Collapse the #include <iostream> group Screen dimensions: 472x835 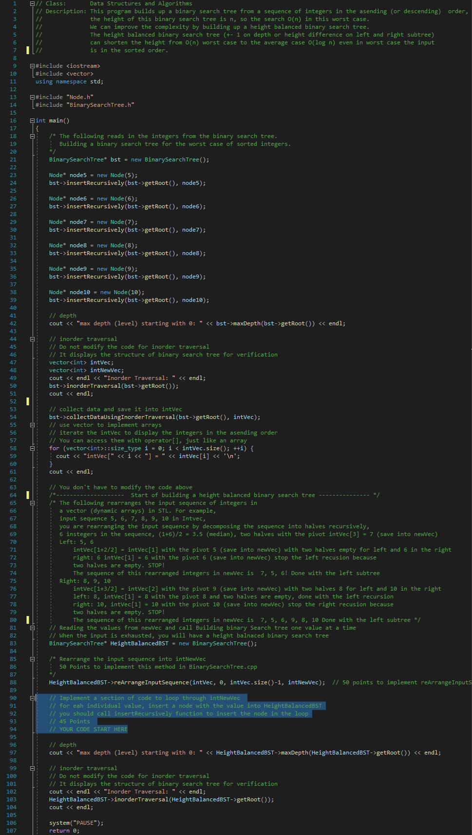tap(32, 66)
